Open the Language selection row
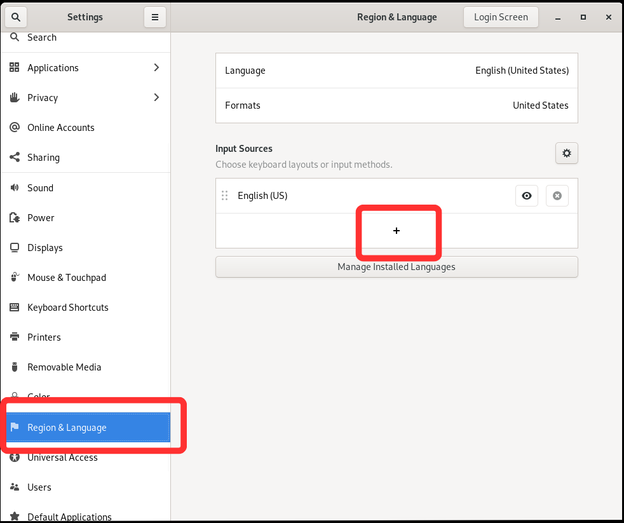Image resolution: width=624 pixels, height=523 pixels. [x=397, y=71]
